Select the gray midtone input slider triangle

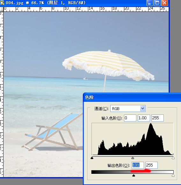(x=133, y=158)
